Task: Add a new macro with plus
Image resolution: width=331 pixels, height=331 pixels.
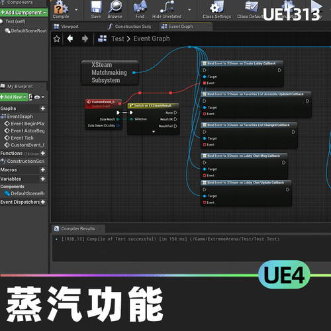Action: tap(43, 169)
